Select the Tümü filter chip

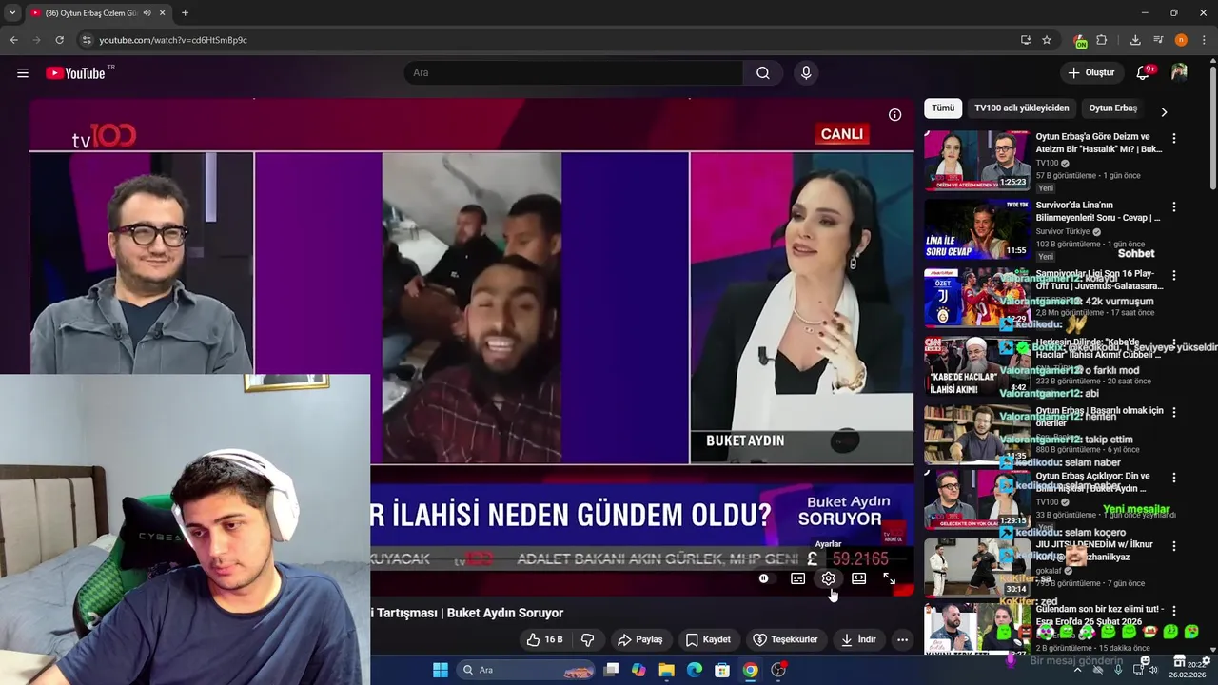pos(943,108)
